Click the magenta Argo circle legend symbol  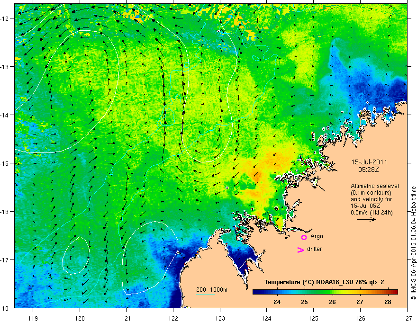(x=304, y=237)
